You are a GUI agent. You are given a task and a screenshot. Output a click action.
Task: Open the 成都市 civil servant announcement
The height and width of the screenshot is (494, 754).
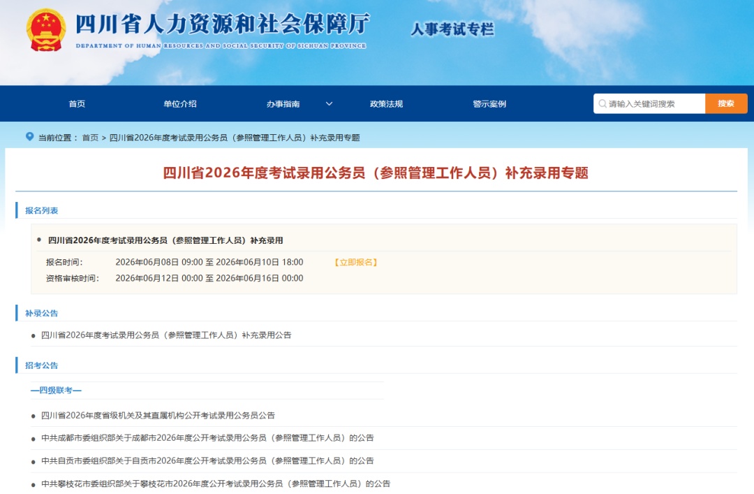click(x=207, y=437)
